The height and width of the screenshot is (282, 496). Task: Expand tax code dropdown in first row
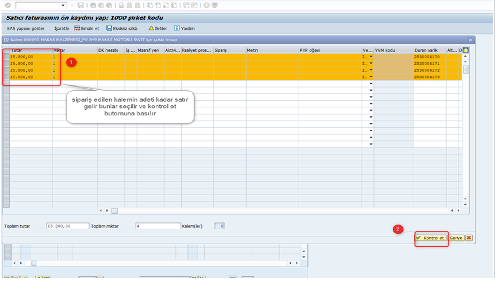click(371, 57)
